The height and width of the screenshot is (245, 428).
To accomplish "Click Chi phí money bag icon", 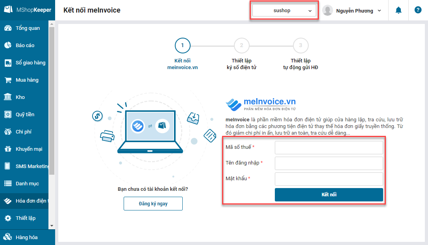I will click(8, 132).
